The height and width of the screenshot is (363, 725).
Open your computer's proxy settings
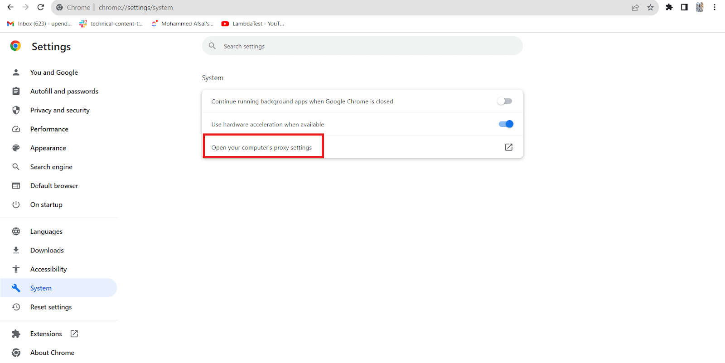click(362, 147)
